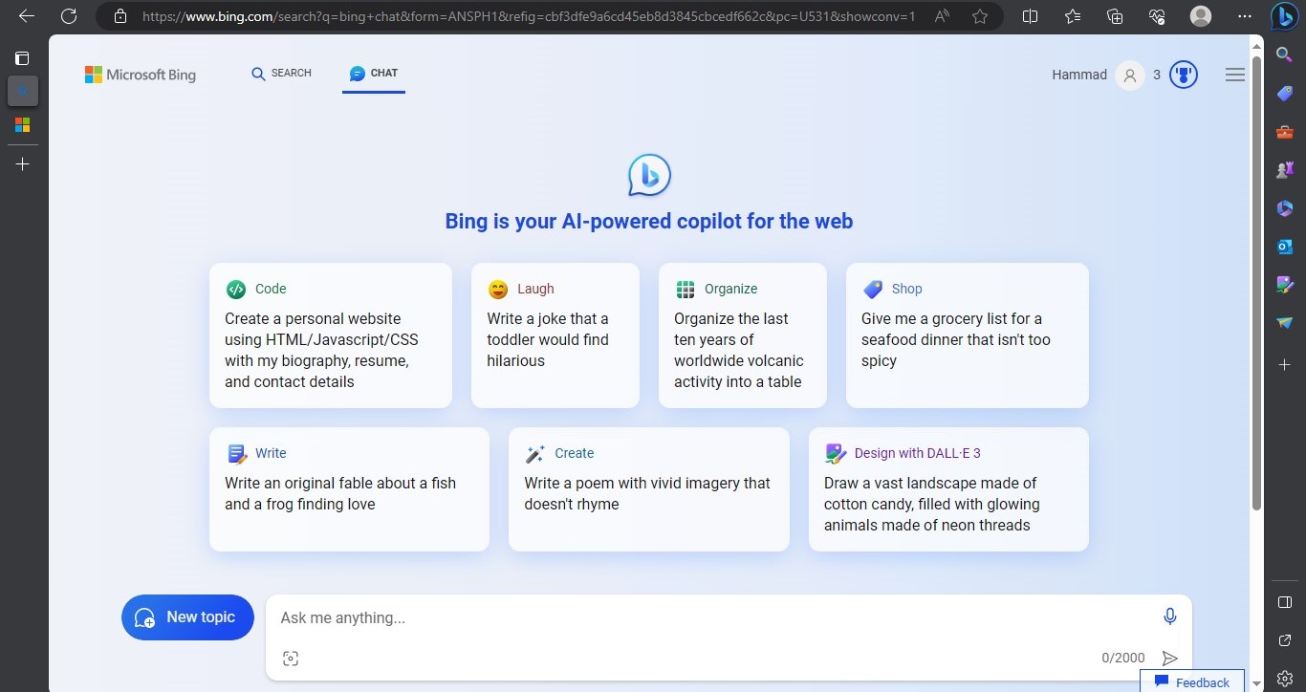1306x692 pixels.
Task: Open the Favorites list icon
Action: tap(1072, 16)
